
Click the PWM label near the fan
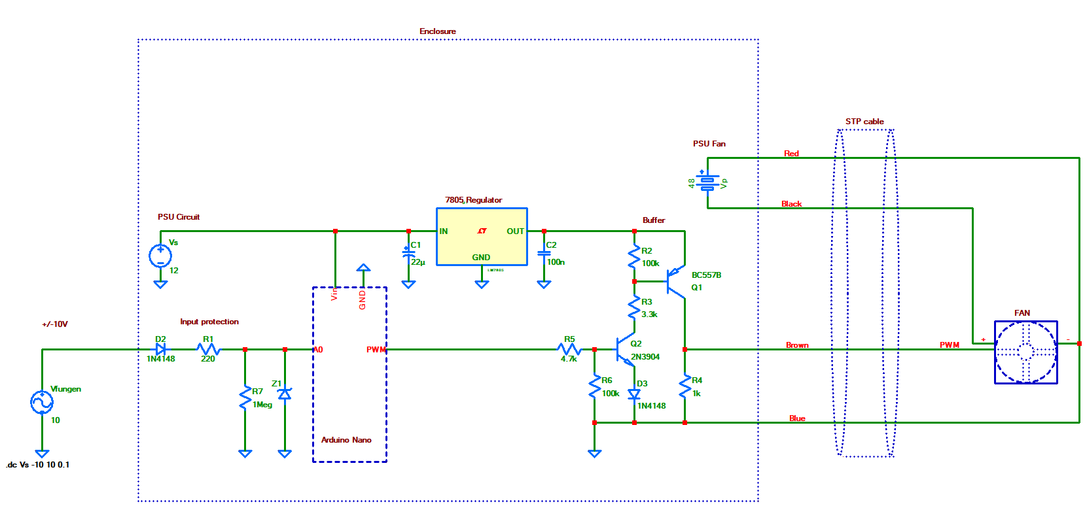click(950, 345)
